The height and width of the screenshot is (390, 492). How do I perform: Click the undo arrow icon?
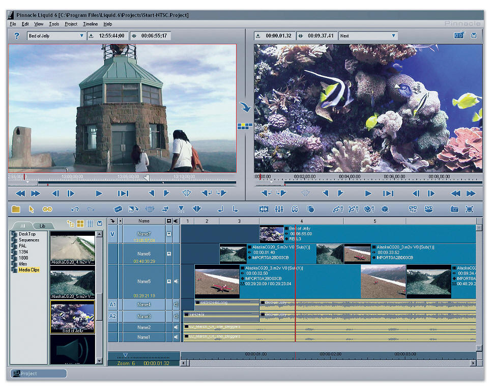point(75,209)
